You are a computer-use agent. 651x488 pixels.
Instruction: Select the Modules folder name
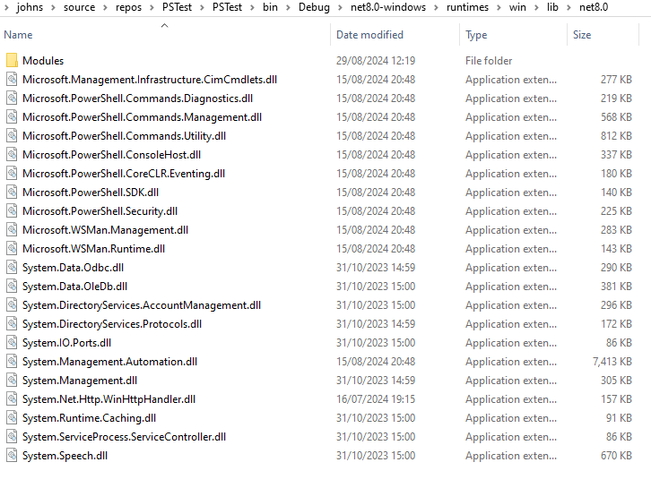pyautogui.click(x=43, y=61)
